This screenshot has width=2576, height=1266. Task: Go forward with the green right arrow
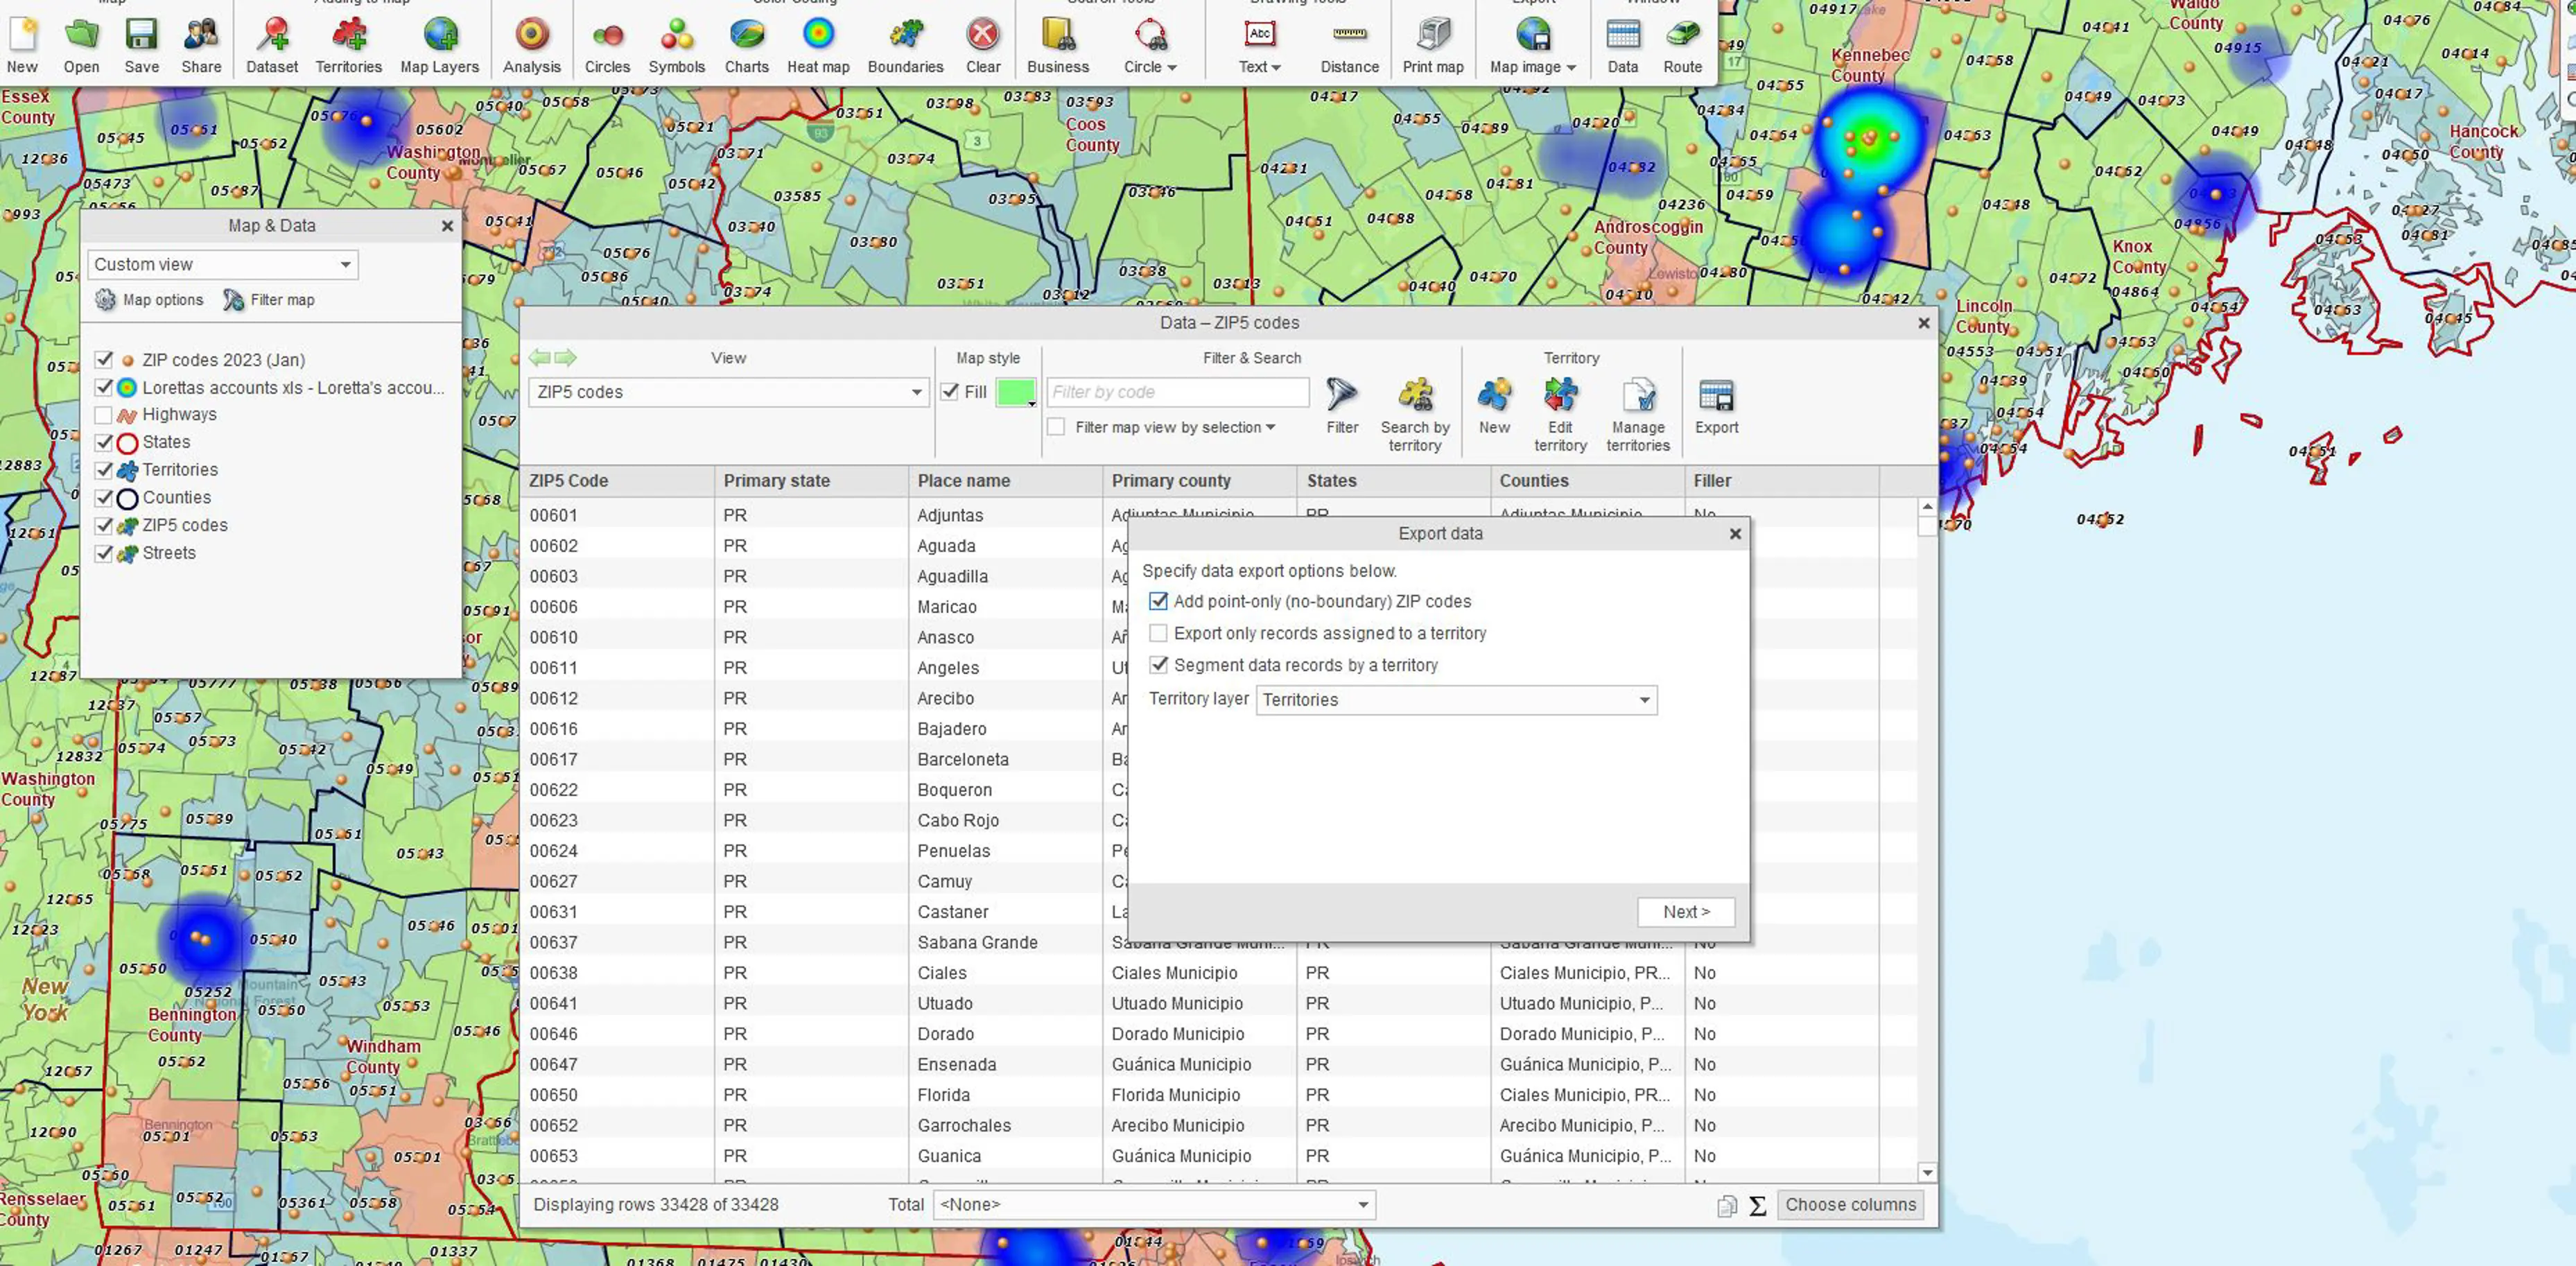click(566, 358)
